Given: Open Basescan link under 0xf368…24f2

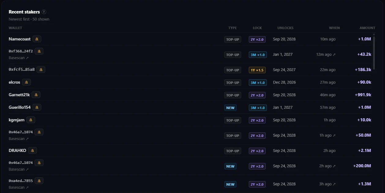Looking at the screenshot, I should tap(19, 58).
